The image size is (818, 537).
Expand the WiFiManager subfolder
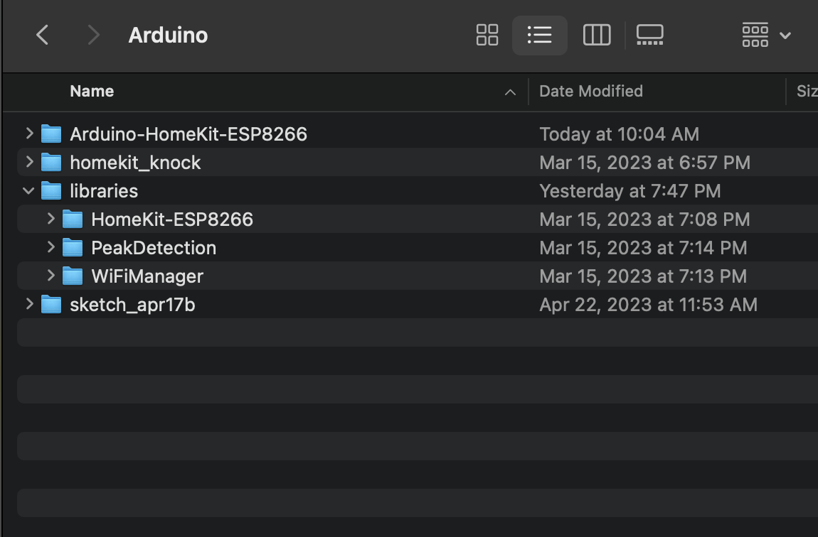(x=51, y=276)
